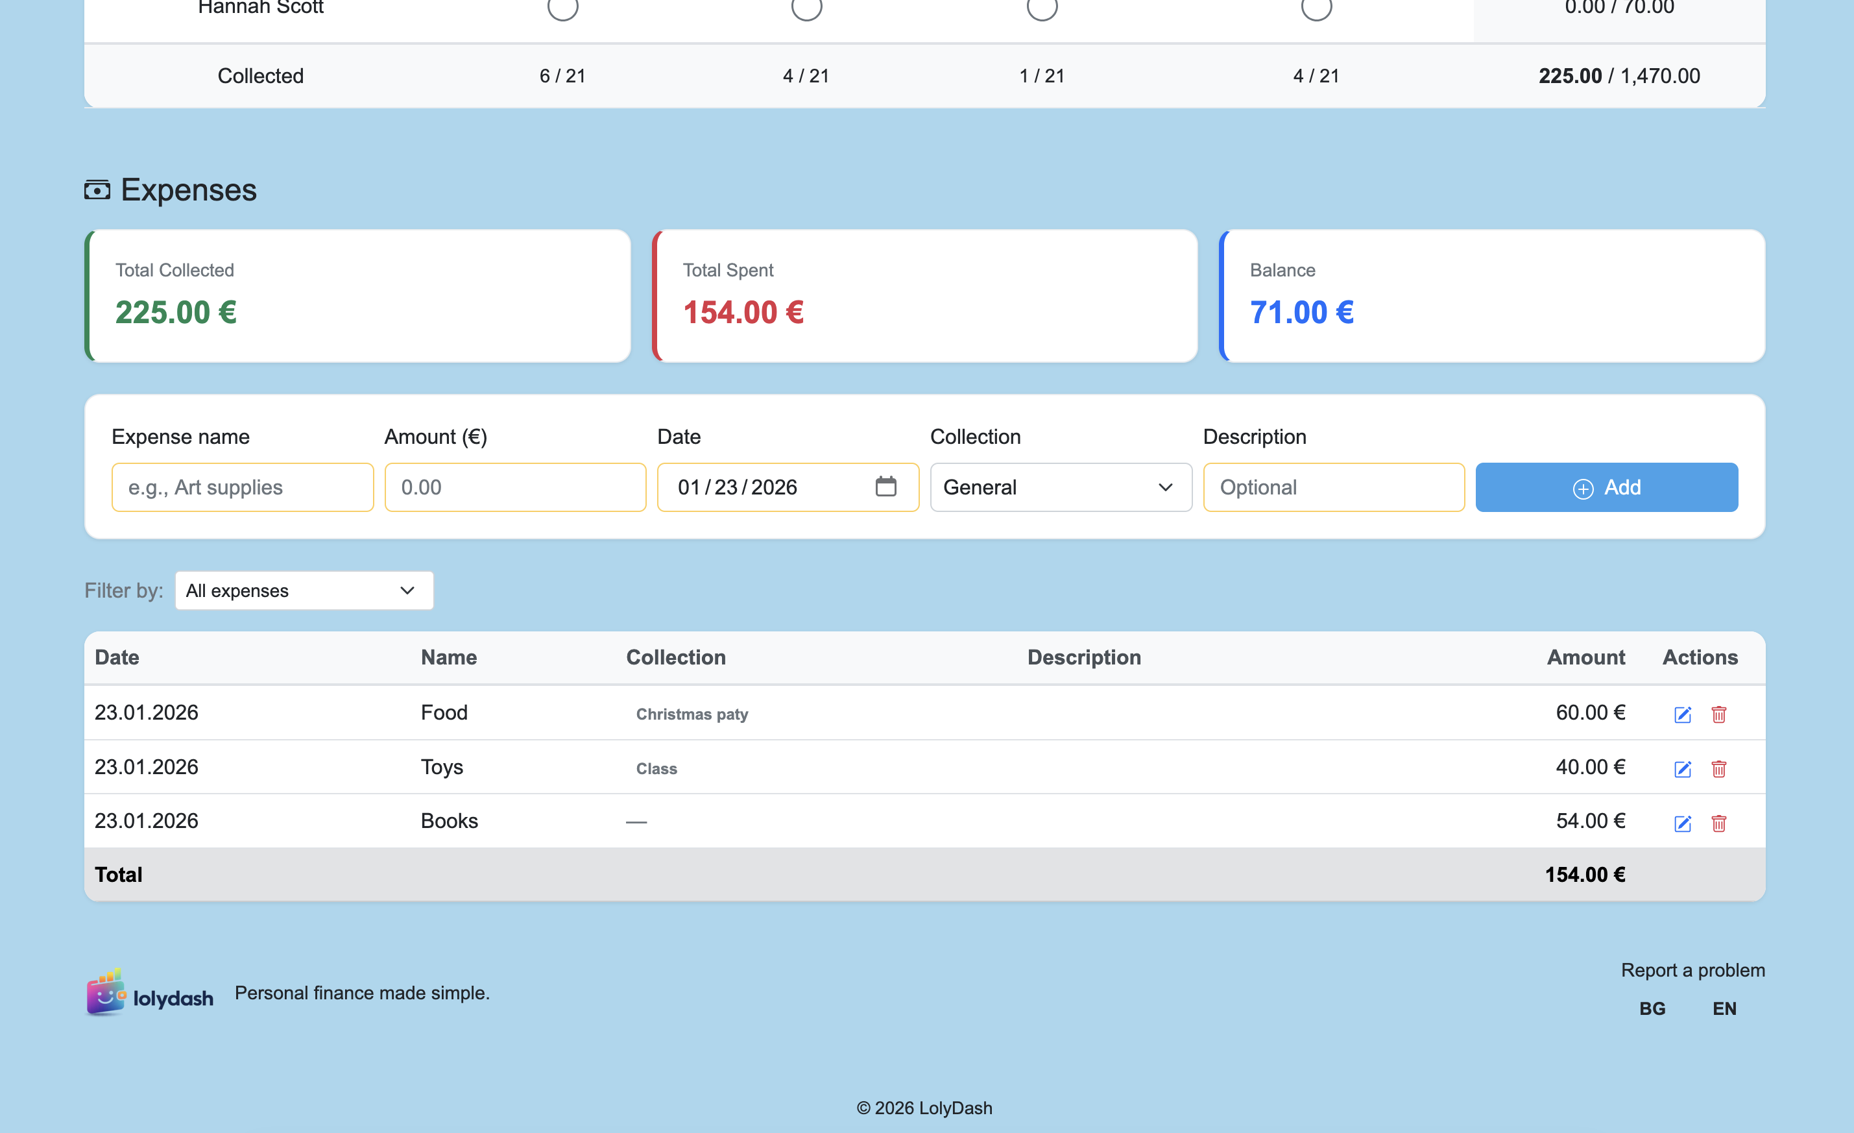Screen dimensions: 1854x1133
Task: Mark Hannah Scott's second collection checkbox
Action: (x=806, y=8)
